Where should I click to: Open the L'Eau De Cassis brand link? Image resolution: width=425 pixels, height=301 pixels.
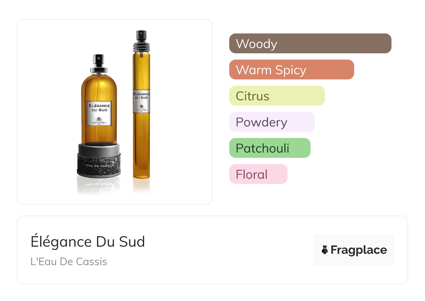pyautogui.click(x=69, y=262)
